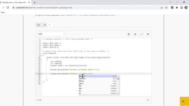Open the JAVA language dropdown
The height and width of the screenshot is (106, 189).
click(51, 34)
